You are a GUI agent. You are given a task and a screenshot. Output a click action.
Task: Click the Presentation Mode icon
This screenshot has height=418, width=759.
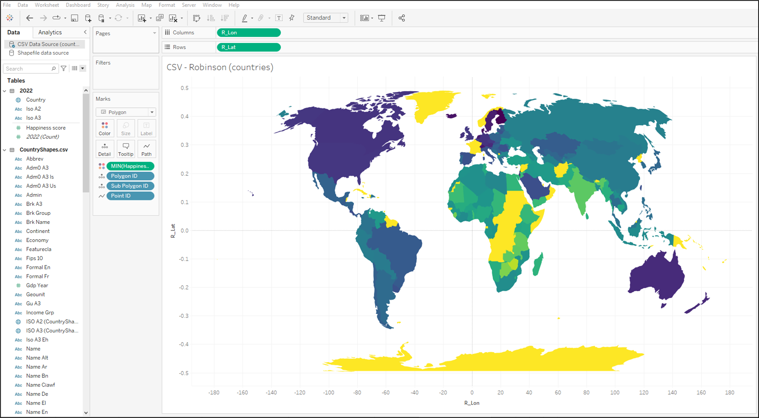(381, 18)
